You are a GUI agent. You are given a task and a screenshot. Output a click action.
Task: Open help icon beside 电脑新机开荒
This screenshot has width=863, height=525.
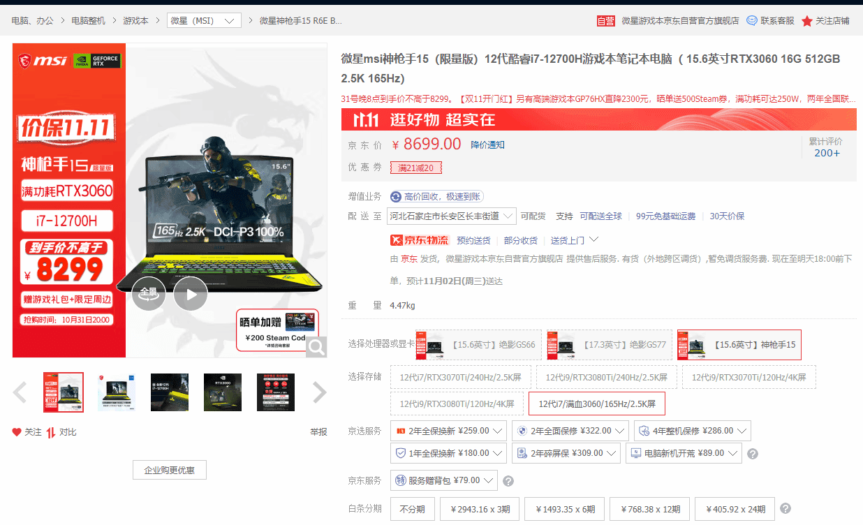[x=753, y=454]
